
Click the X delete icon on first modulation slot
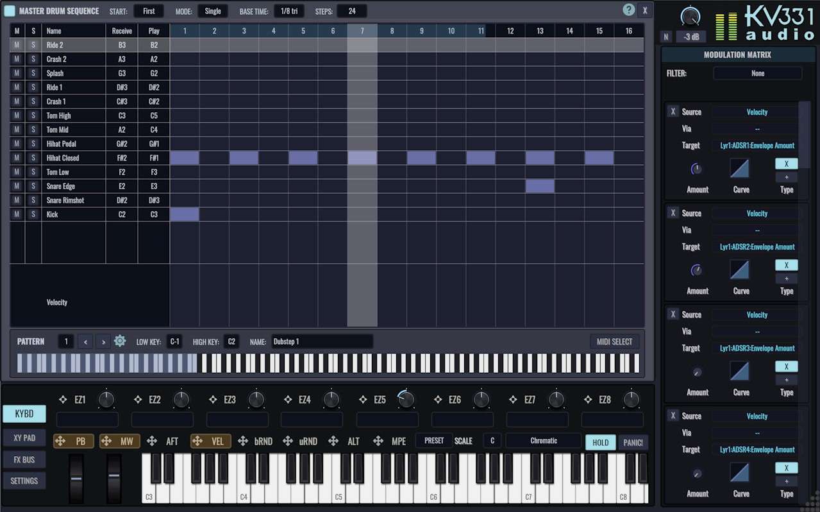[674, 111]
